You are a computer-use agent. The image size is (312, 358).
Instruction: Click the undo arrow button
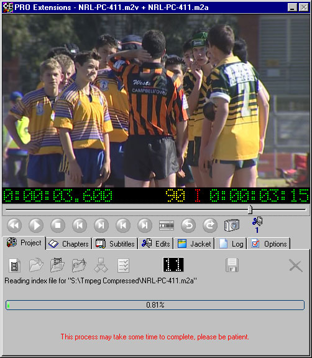[188, 225]
